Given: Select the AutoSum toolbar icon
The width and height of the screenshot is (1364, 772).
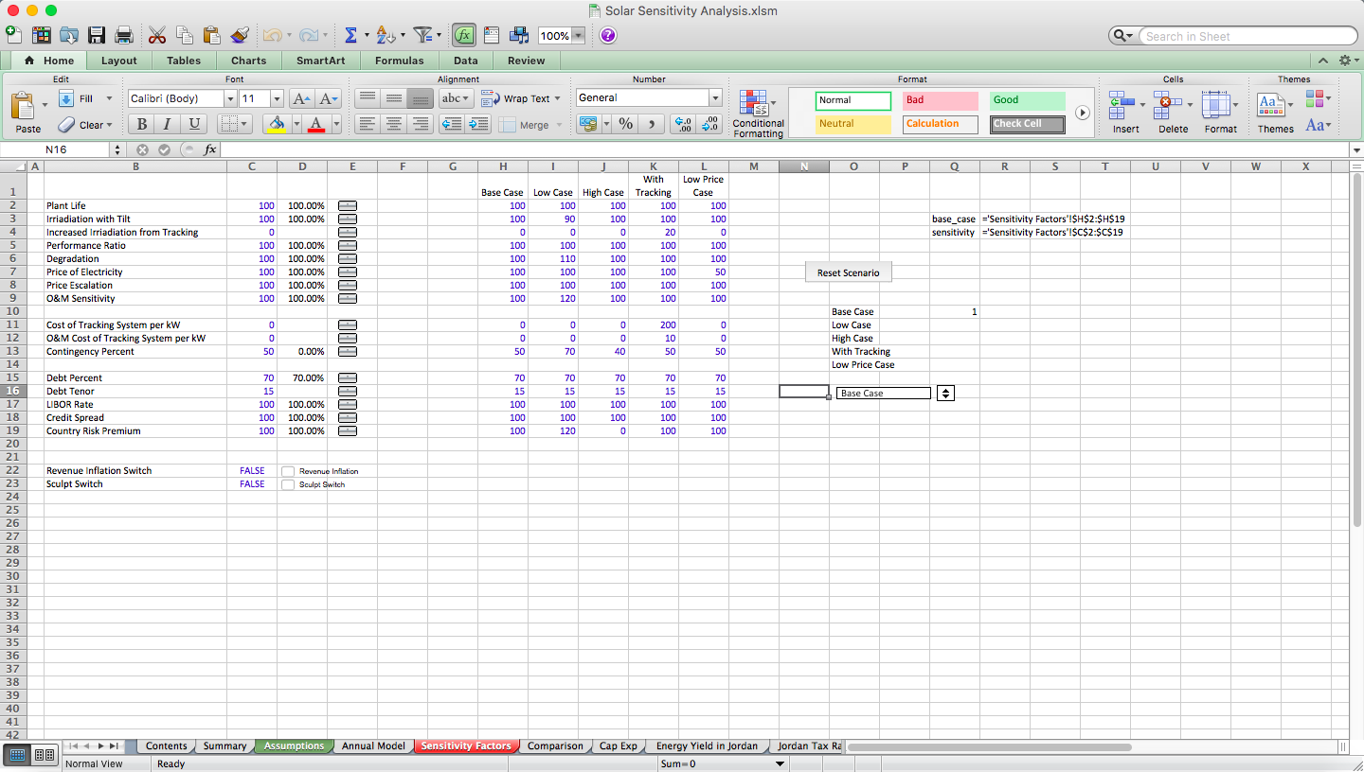Looking at the screenshot, I should click(x=352, y=35).
